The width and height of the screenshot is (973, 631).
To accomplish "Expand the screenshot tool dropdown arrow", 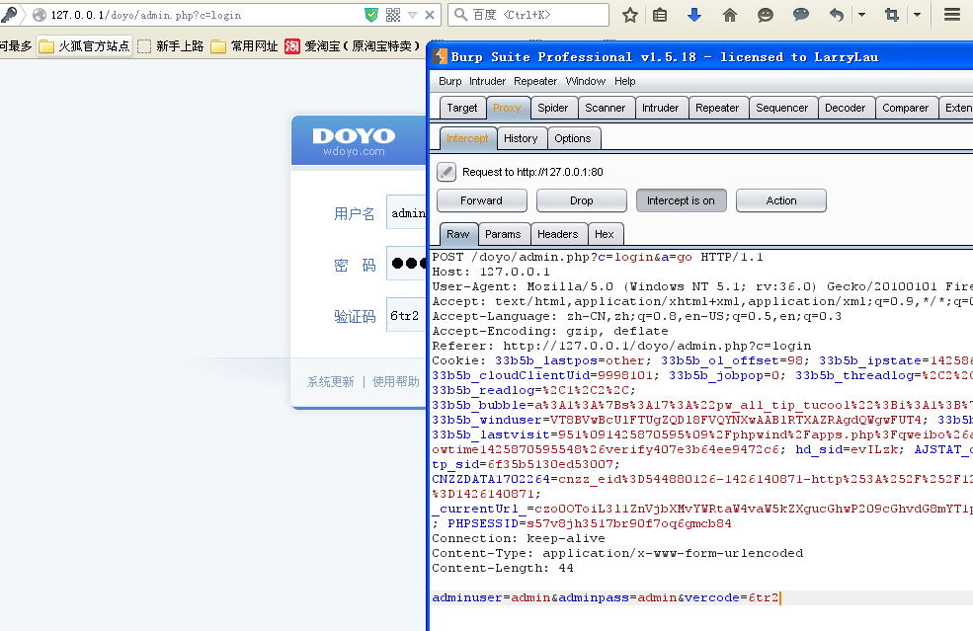I will pyautogui.click(x=917, y=15).
